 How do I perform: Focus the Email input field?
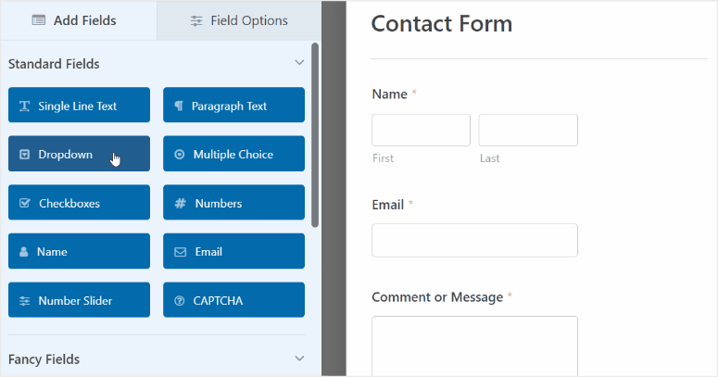click(474, 240)
